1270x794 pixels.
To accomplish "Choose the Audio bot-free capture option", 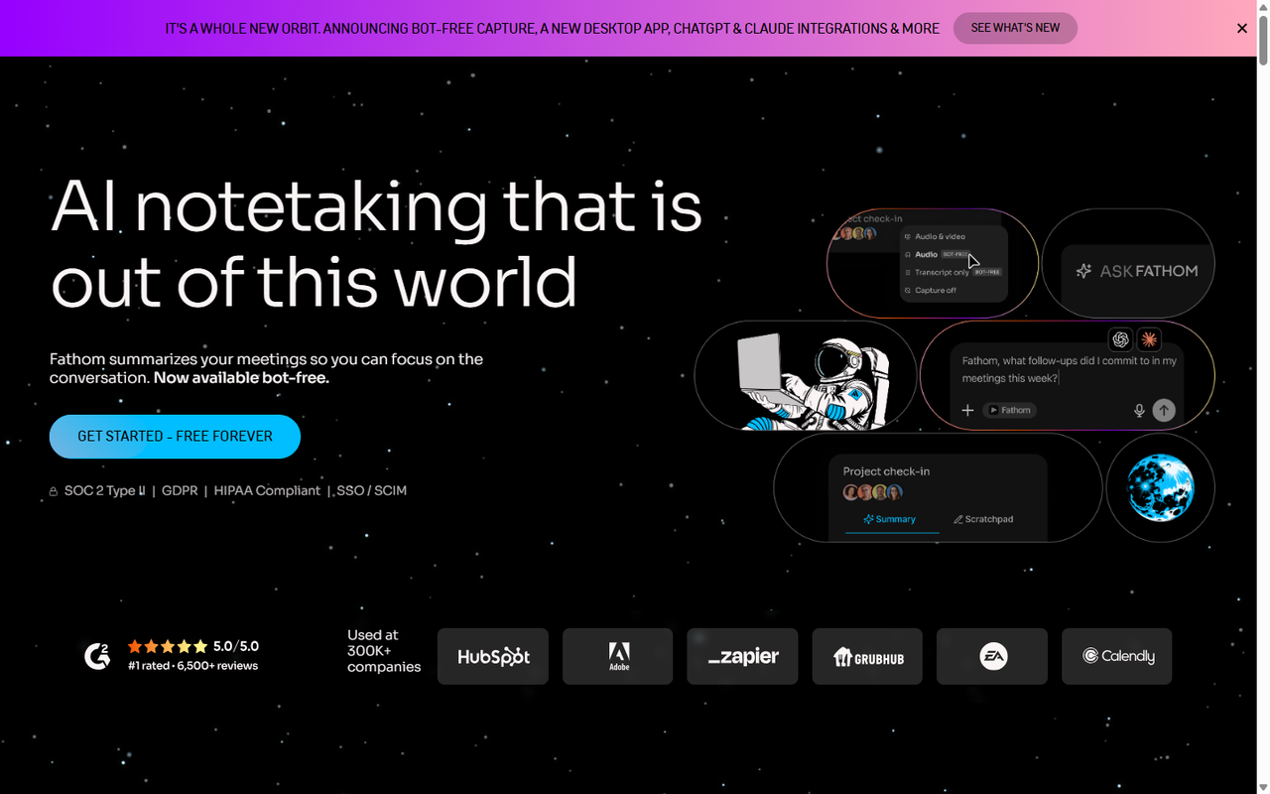I will click(x=937, y=254).
